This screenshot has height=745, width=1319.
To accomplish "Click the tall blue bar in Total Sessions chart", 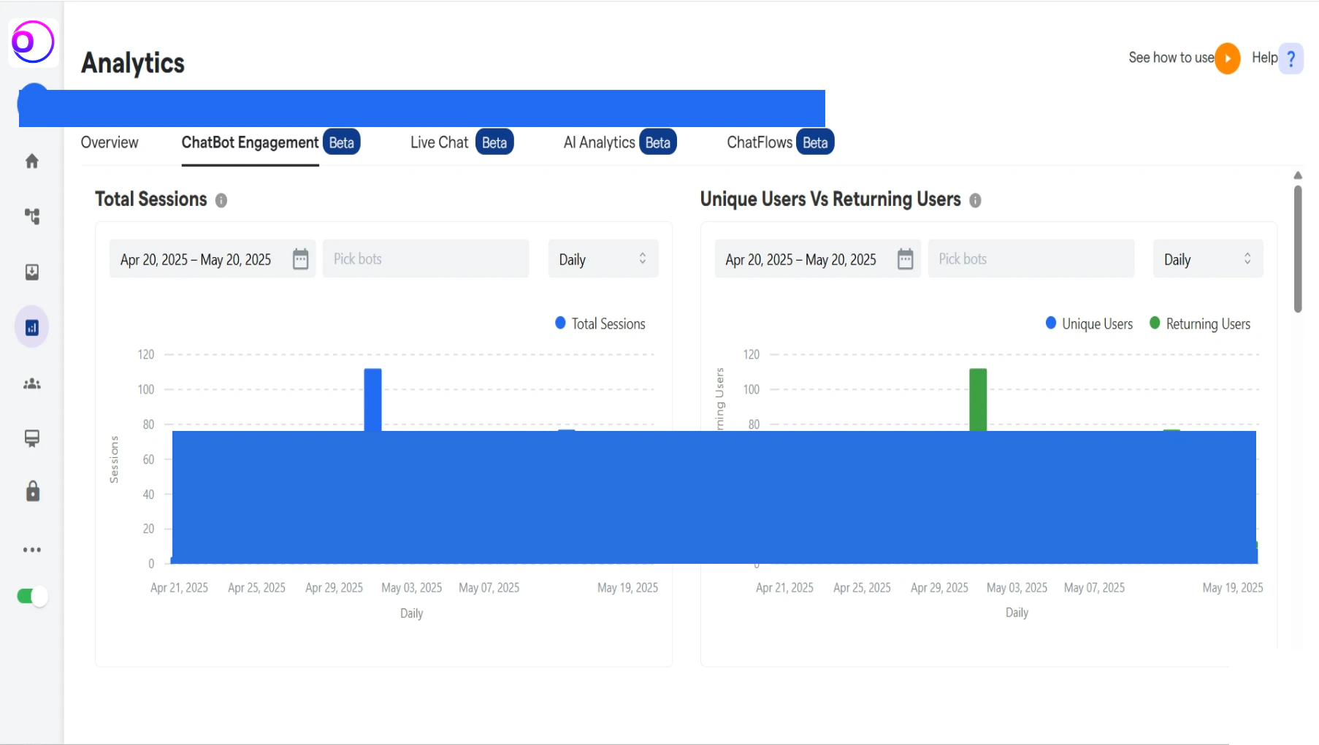I will 372,400.
